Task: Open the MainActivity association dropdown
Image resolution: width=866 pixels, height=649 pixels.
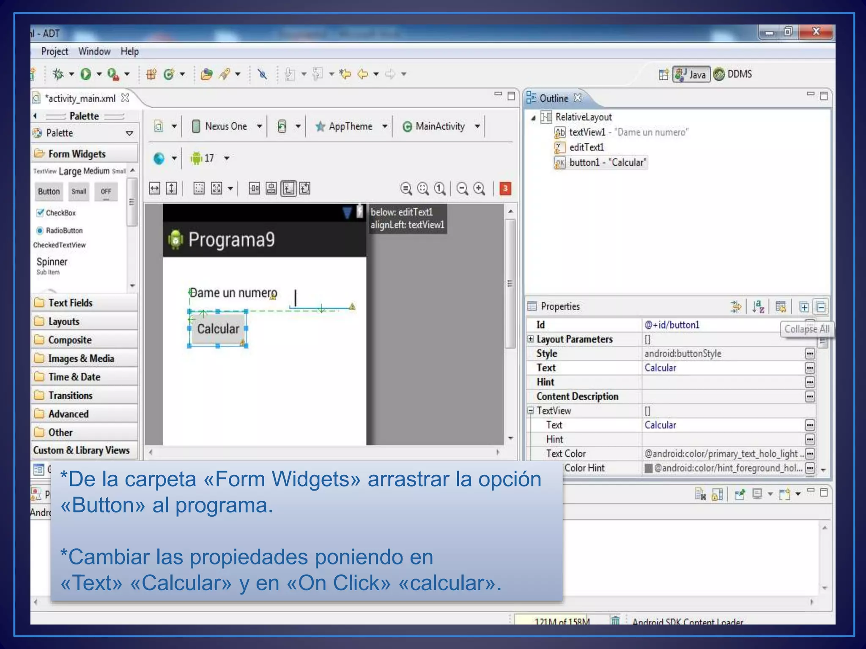Action: (477, 126)
